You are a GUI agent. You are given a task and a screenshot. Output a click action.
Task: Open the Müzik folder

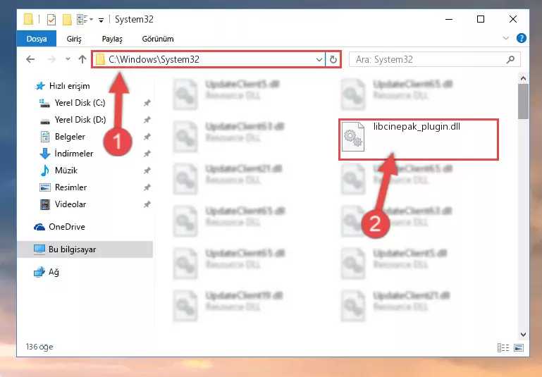click(66, 171)
